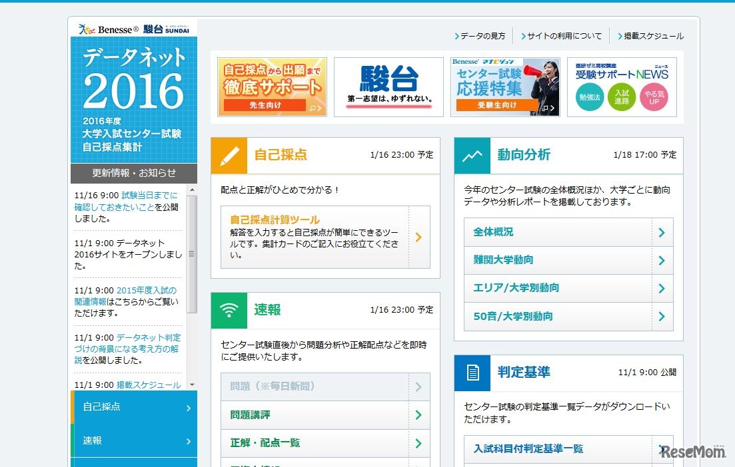Click the line chart icon beside 動向分析
The height and width of the screenshot is (467, 735).
[x=472, y=154]
